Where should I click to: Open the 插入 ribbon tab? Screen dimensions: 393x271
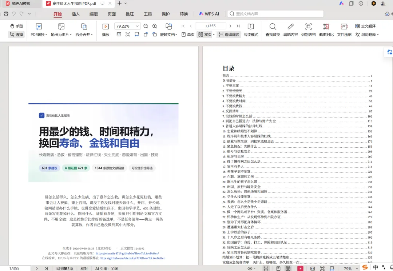tap(75, 14)
